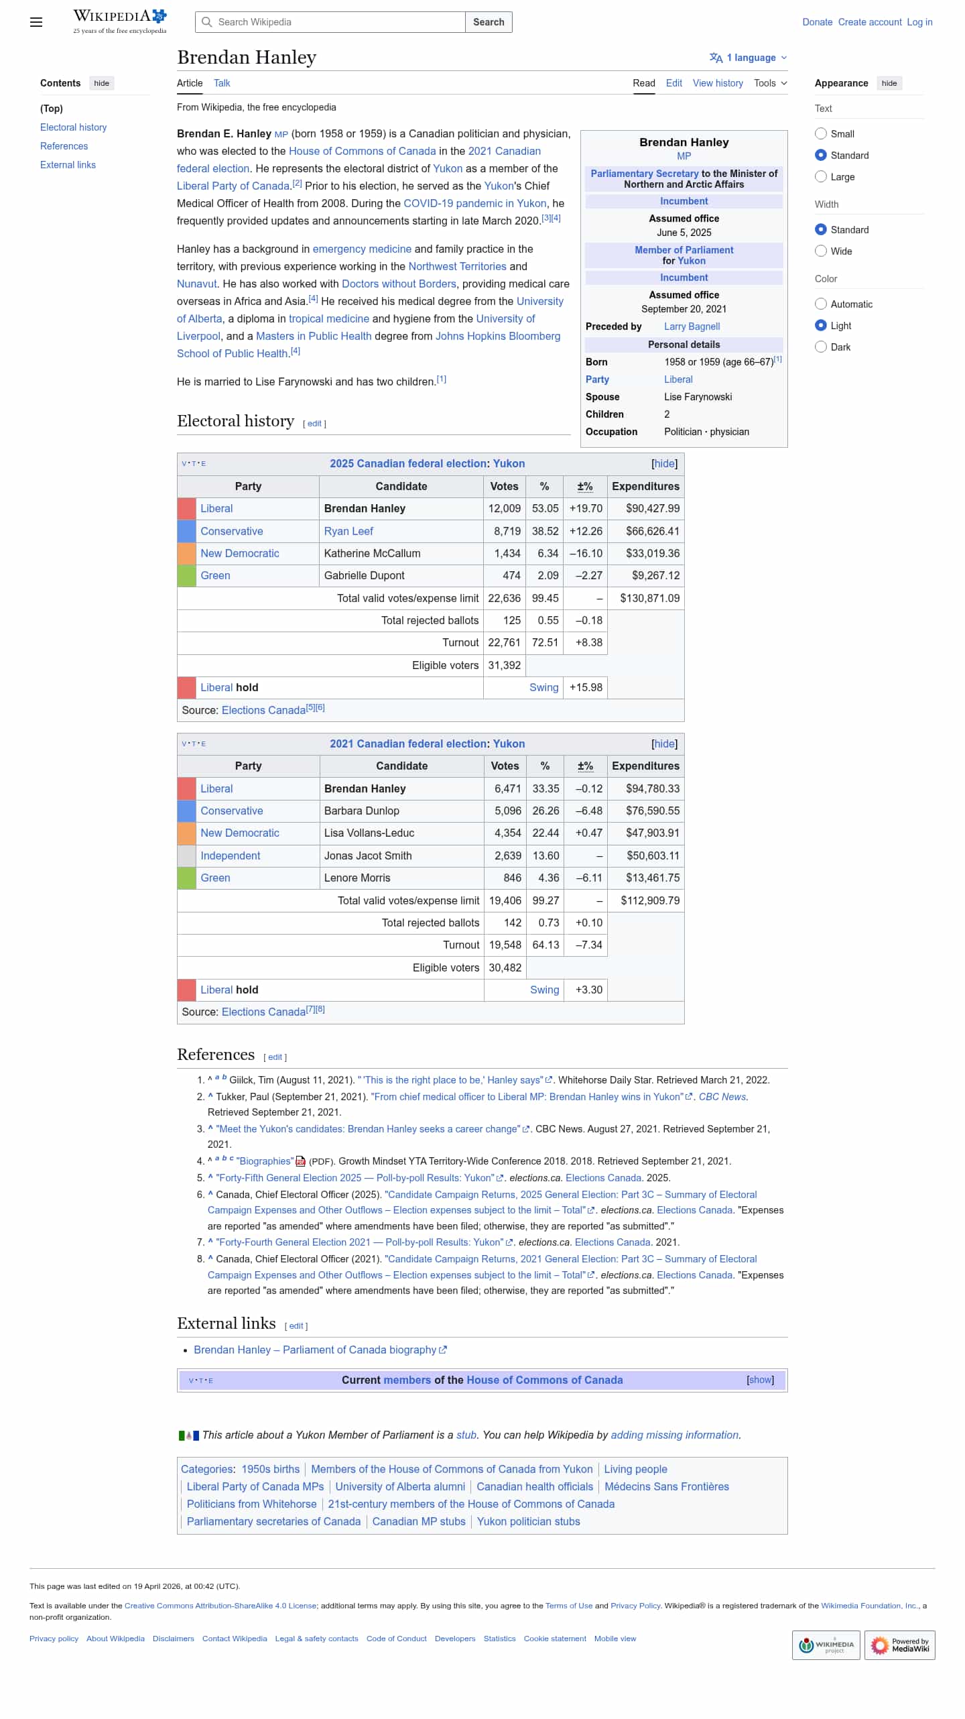Select Small text size
The image size is (965, 1719).
(821, 133)
